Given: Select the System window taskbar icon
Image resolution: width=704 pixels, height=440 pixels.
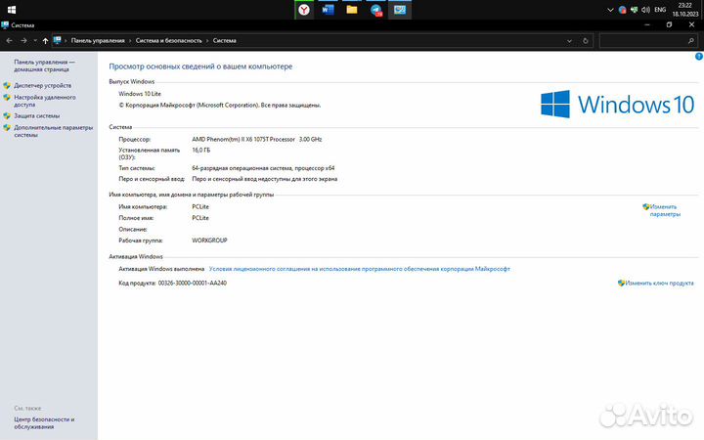Looking at the screenshot, I should 400,10.
